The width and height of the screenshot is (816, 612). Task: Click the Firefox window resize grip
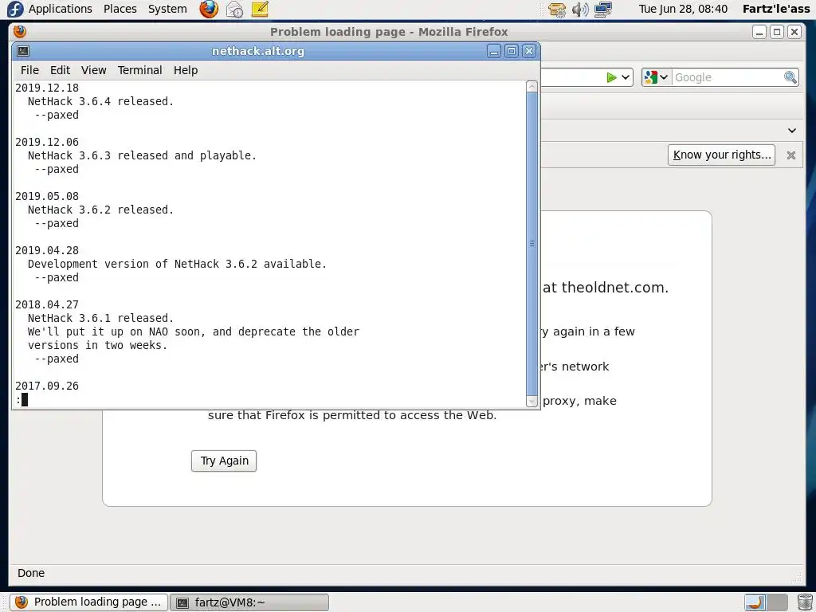point(797,577)
